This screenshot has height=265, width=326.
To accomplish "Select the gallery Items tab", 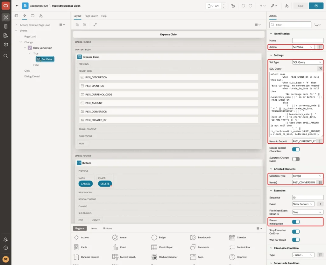I will (x=94, y=228).
